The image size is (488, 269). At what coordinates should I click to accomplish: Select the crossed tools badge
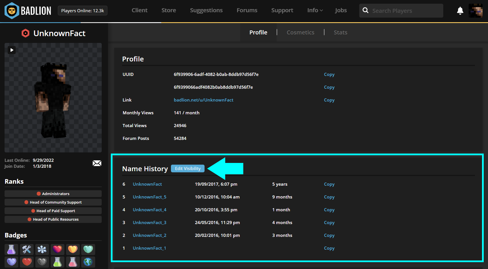(x=27, y=249)
